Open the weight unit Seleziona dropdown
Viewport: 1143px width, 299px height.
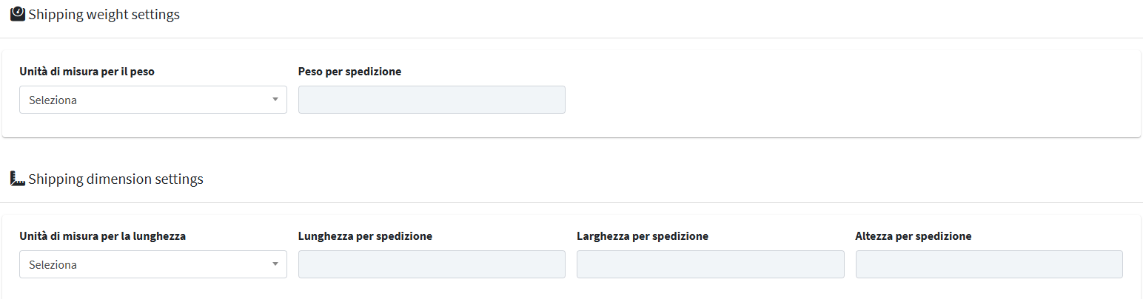153,100
